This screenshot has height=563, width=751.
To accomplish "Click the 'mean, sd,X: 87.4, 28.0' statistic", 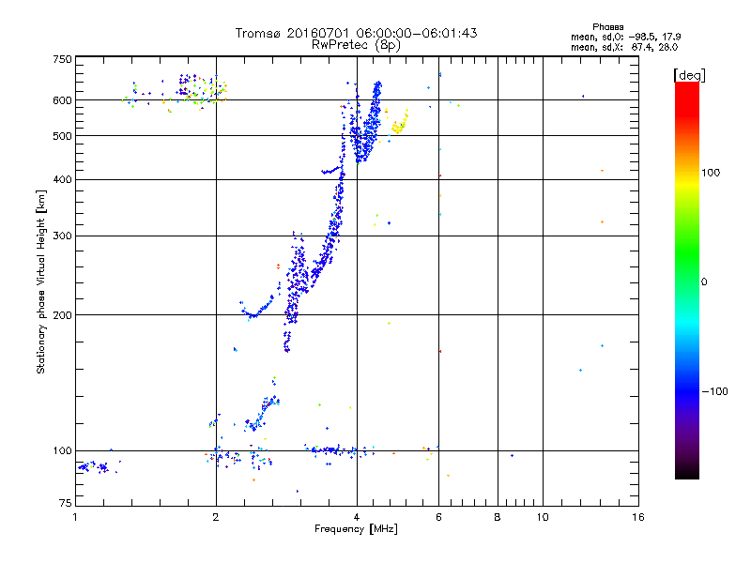I will point(624,47).
